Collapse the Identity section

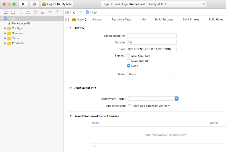click(71, 28)
